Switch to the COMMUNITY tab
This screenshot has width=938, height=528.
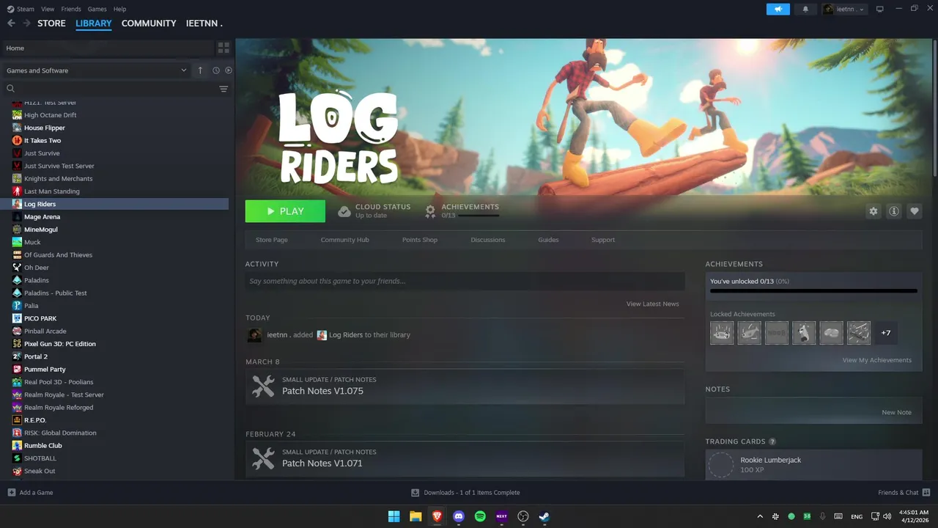coord(149,23)
